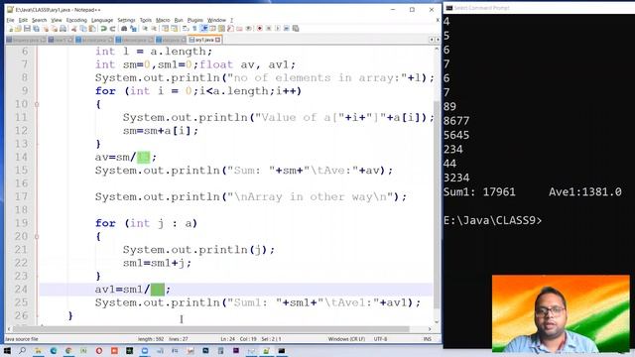The image size is (635, 357).
Task: Click the taskbar Search magnifier icon
Action: [x=22, y=351]
